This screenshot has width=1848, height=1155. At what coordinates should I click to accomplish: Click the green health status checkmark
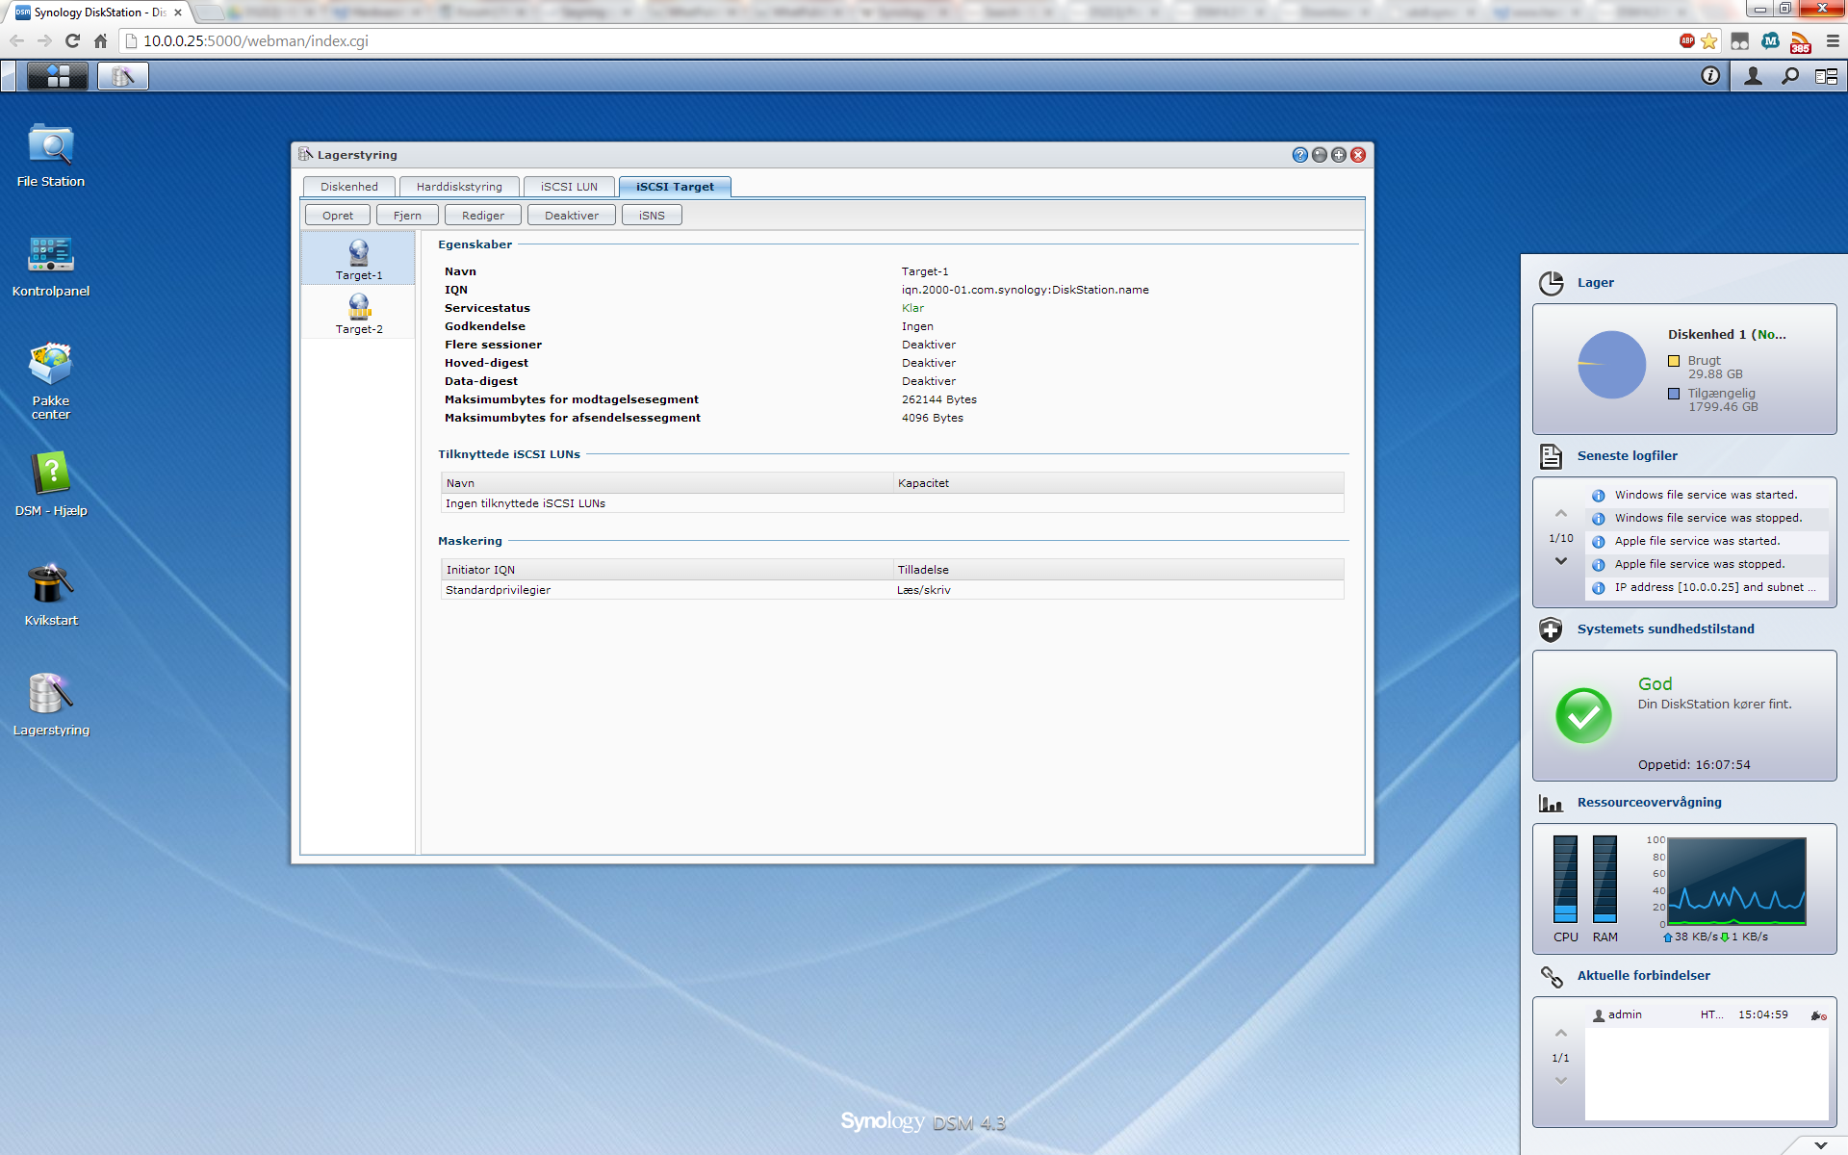[1583, 715]
